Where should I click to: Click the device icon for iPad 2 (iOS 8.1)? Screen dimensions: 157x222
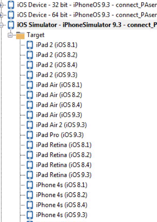click(30, 45)
